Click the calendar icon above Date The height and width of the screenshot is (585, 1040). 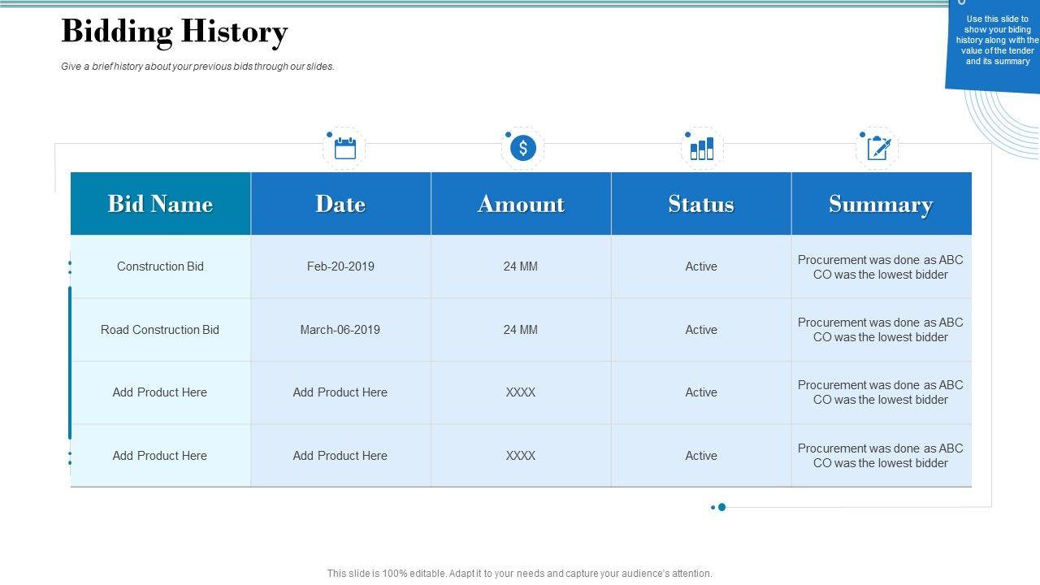coord(345,148)
